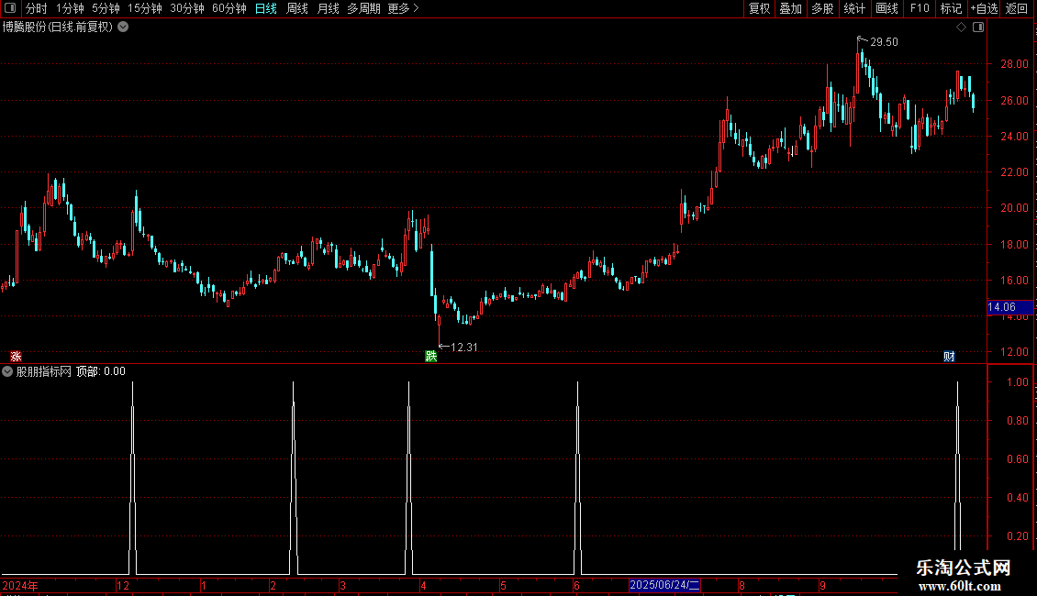Toggle the right side panel icon
The width and height of the screenshot is (1037, 596).
[x=978, y=28]
